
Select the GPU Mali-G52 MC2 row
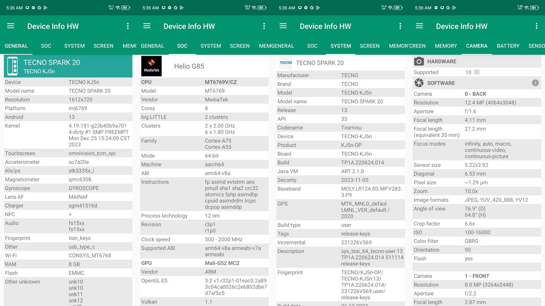tap(204, 263)
